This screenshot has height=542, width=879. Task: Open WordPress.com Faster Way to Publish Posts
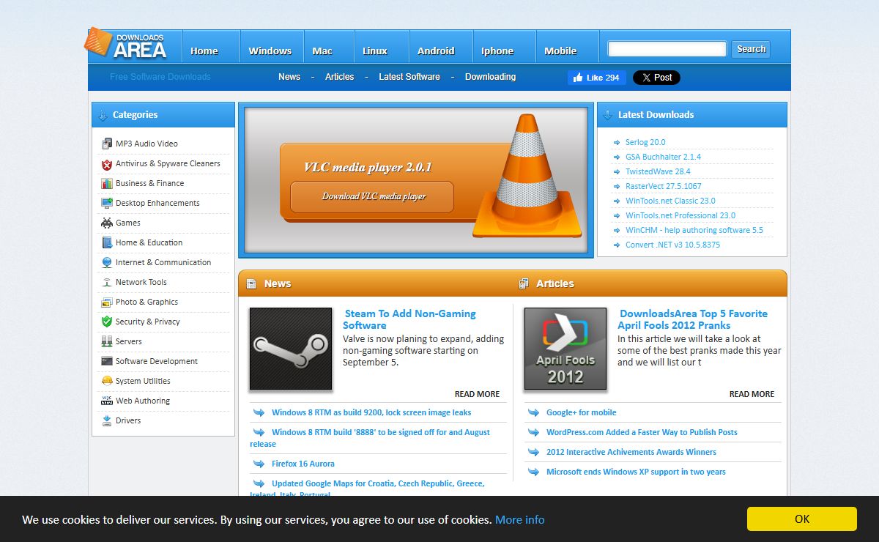[x=642, y=432]
